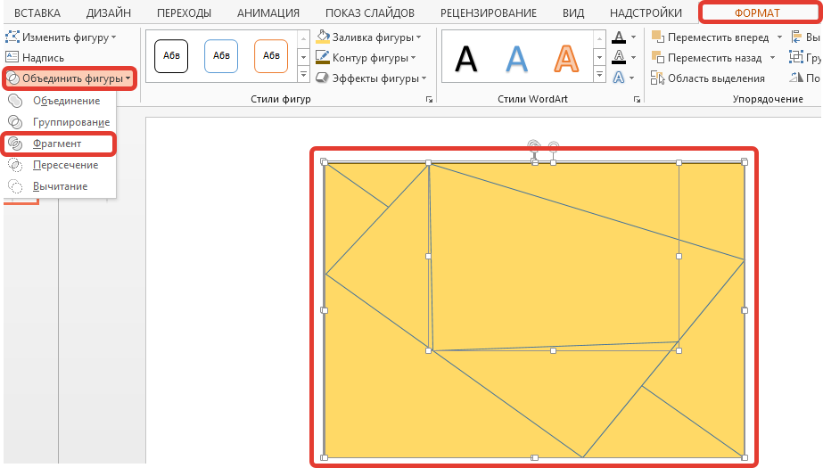
Task: Select the ФОРМАТ tab
Action: point(757,13)
